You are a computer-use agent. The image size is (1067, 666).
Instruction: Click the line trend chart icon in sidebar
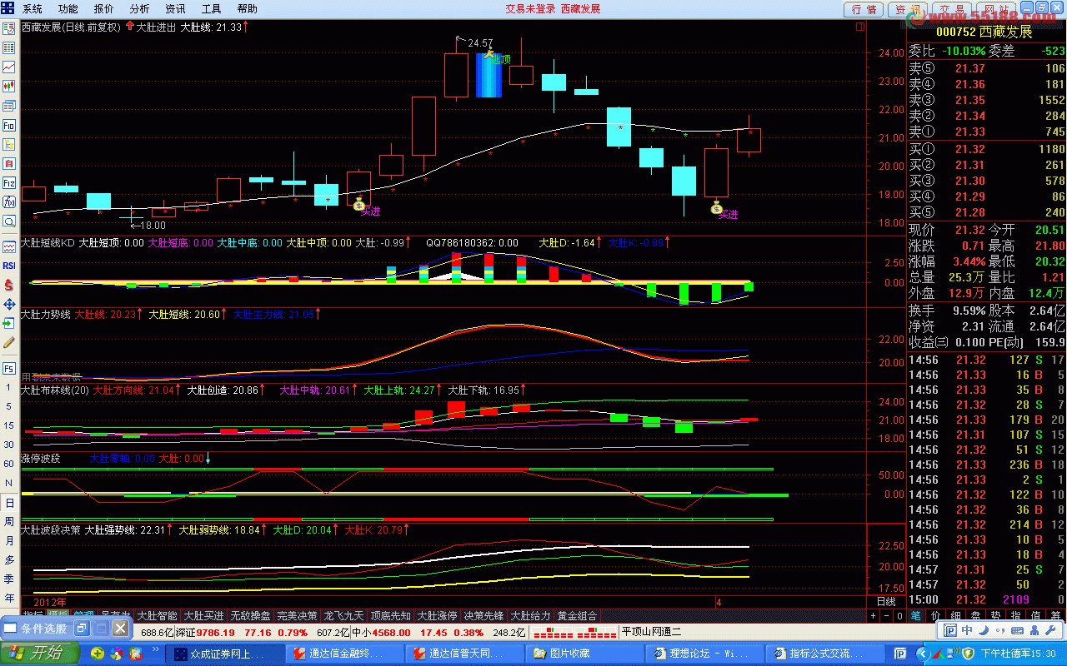point(9,67)
